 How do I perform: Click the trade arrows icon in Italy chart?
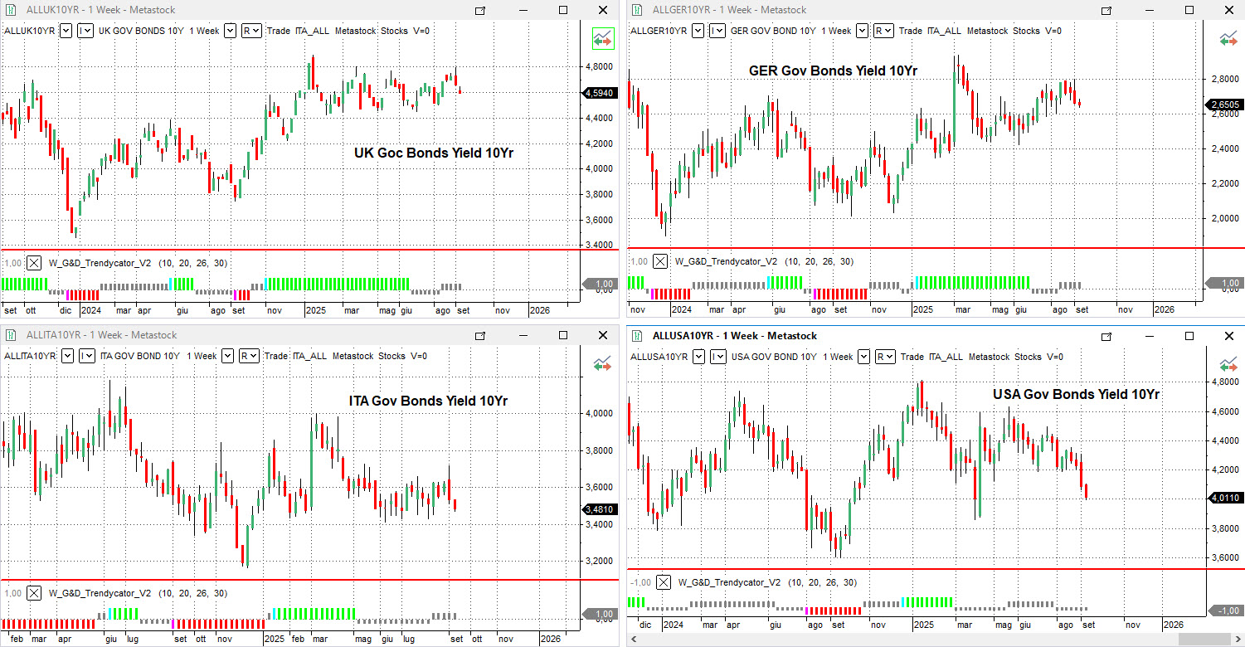coord(602,363)
